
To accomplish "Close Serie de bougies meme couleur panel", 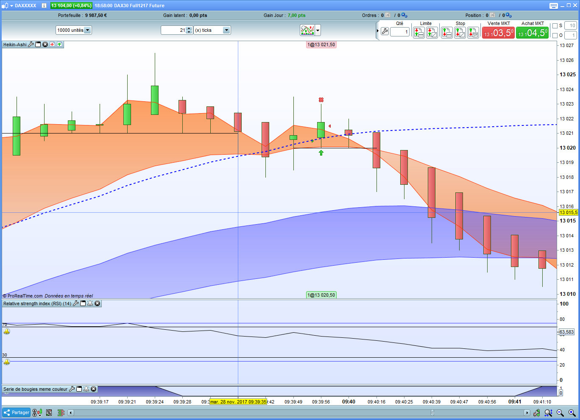I will (x=93, y=389).
